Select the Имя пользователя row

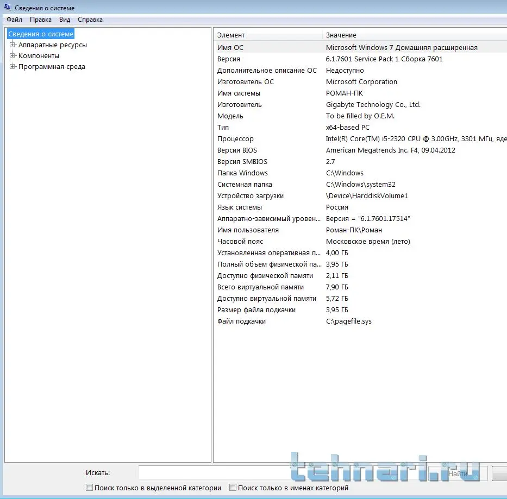click(360, 230)
